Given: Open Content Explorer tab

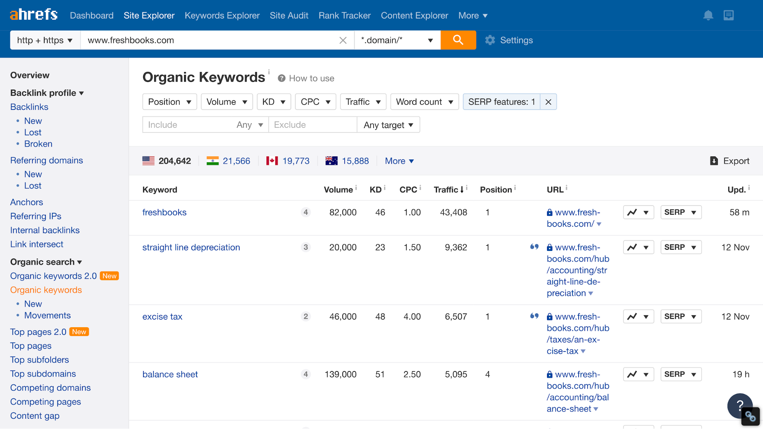Looking at the screenshot, I should 415,15.
